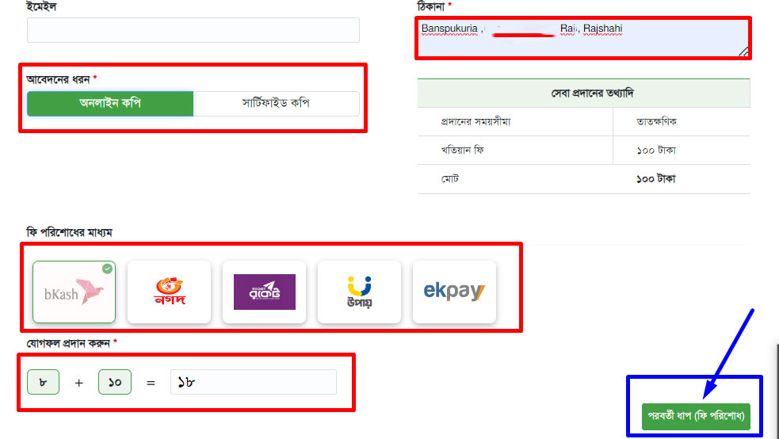Select অনলাইন কপি application type

[110, 103]
